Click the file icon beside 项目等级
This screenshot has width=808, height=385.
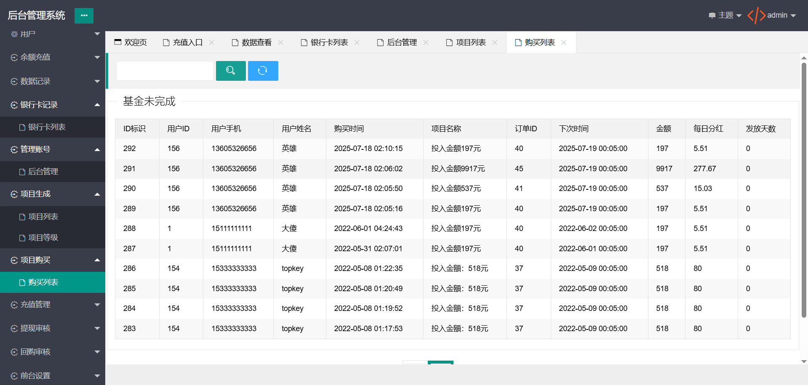click(22, 238)
